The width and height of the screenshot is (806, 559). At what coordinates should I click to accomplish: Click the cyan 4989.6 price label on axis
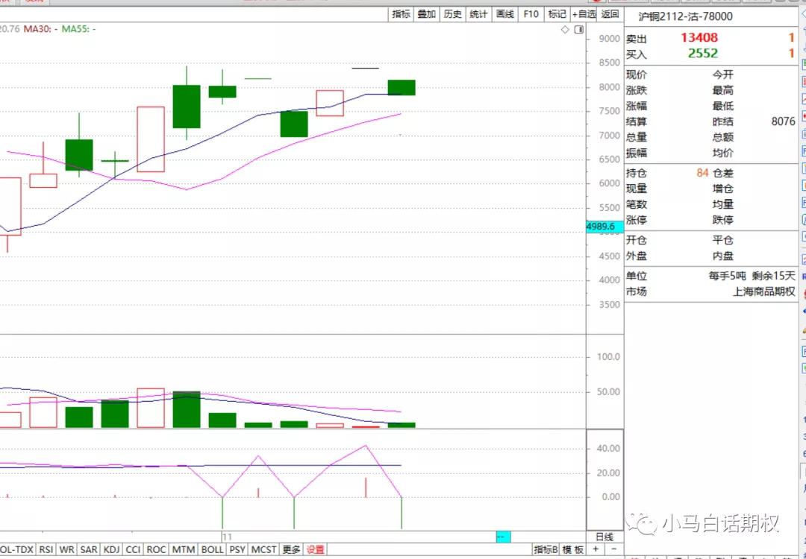click(603, 227)
